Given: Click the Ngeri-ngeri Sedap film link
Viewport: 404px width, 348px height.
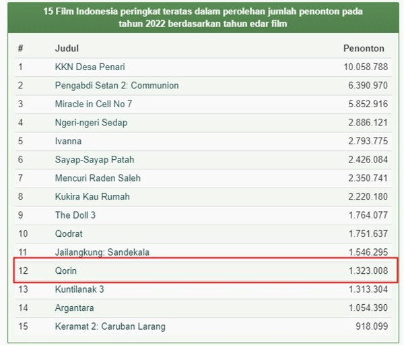Looking at the screenshot, I should coord(91,123).
